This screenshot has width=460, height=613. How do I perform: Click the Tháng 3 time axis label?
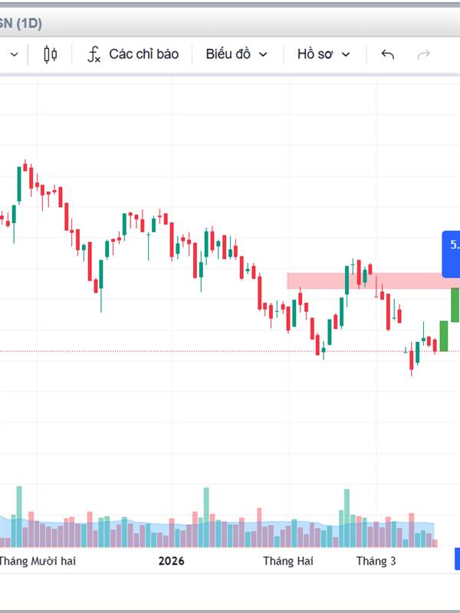[x=376, y=561]
